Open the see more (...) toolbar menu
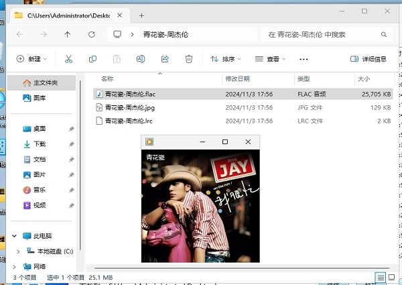402x285 pixels. click(x=304, y=59)
